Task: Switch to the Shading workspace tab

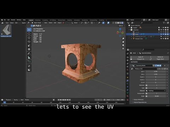Action: [x=69, y=20]
